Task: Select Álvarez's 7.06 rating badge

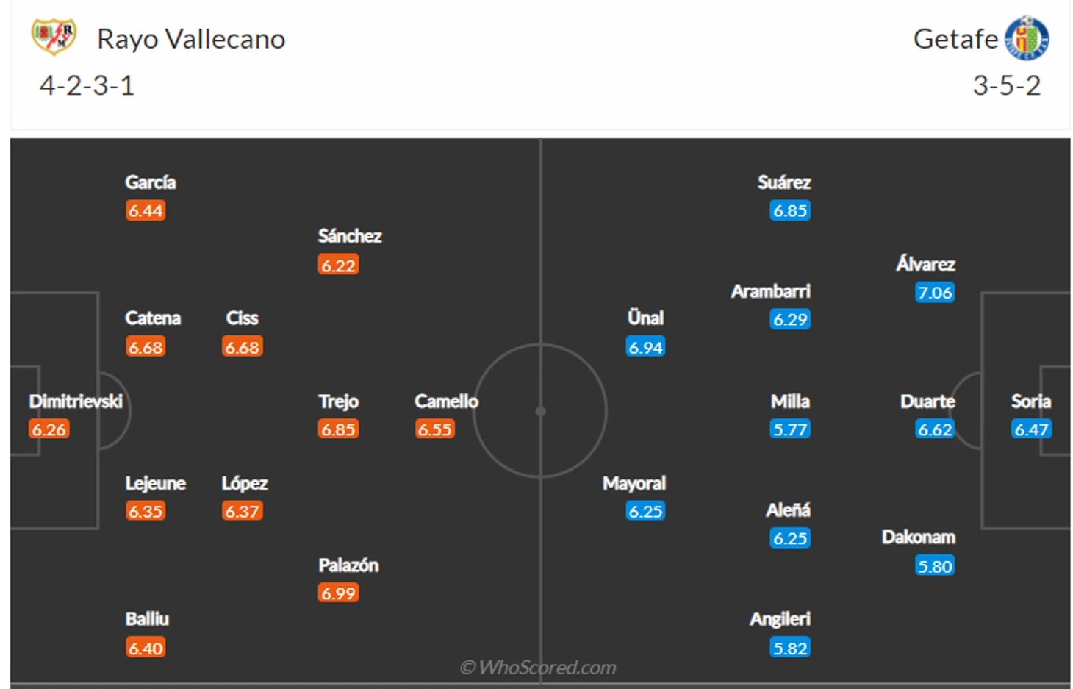Action: 935,293
